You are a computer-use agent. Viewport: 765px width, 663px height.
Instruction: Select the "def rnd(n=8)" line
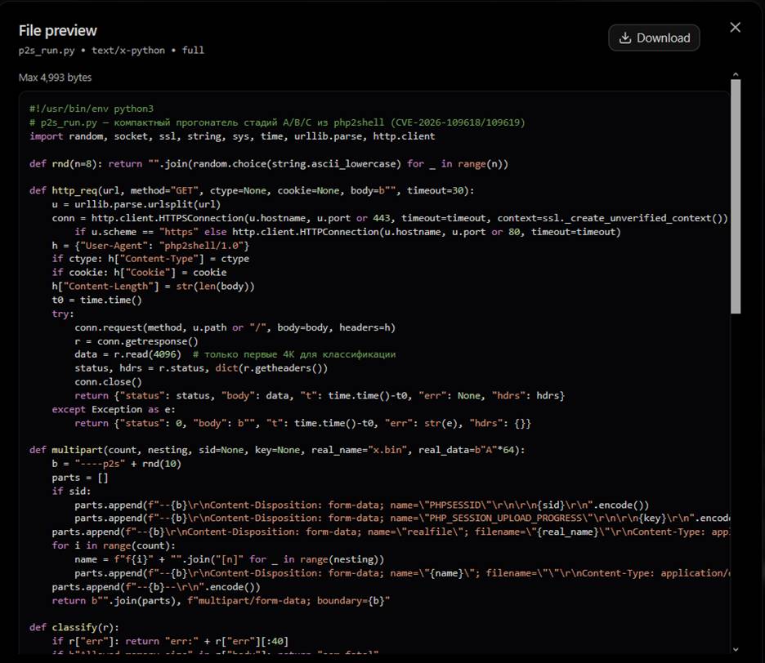269,164
